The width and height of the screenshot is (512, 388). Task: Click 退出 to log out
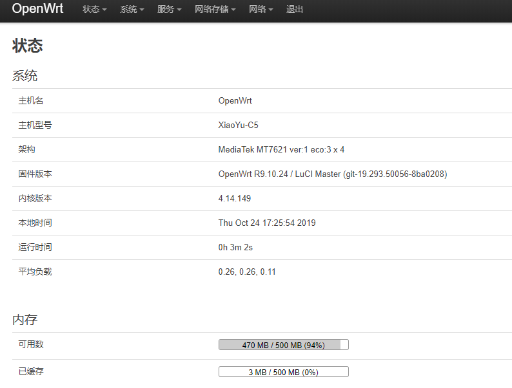pyautogui.click(x=295, y=10)
